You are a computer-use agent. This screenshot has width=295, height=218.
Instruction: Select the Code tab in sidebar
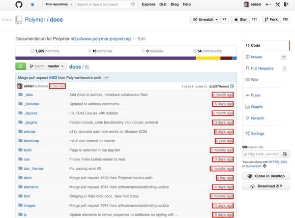click(266, 45)
